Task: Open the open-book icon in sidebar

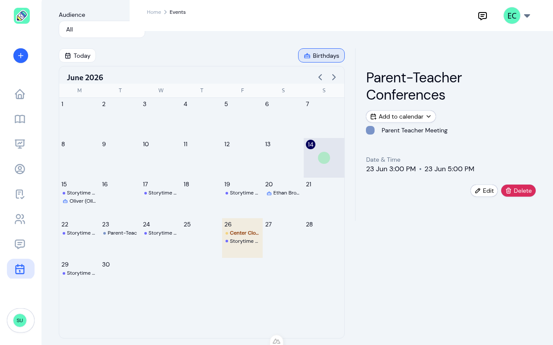Action: [x=20, y=119]
